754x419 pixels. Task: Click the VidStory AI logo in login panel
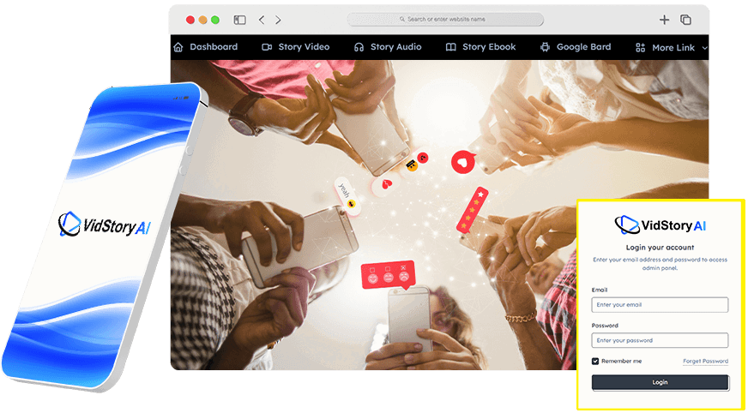[x=660, y=224]
